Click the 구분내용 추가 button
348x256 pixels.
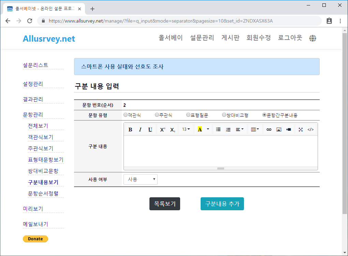click(x=222, y=204)
